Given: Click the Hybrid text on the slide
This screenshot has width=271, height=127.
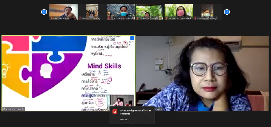Looking at the screenshot, I should 96,53.
